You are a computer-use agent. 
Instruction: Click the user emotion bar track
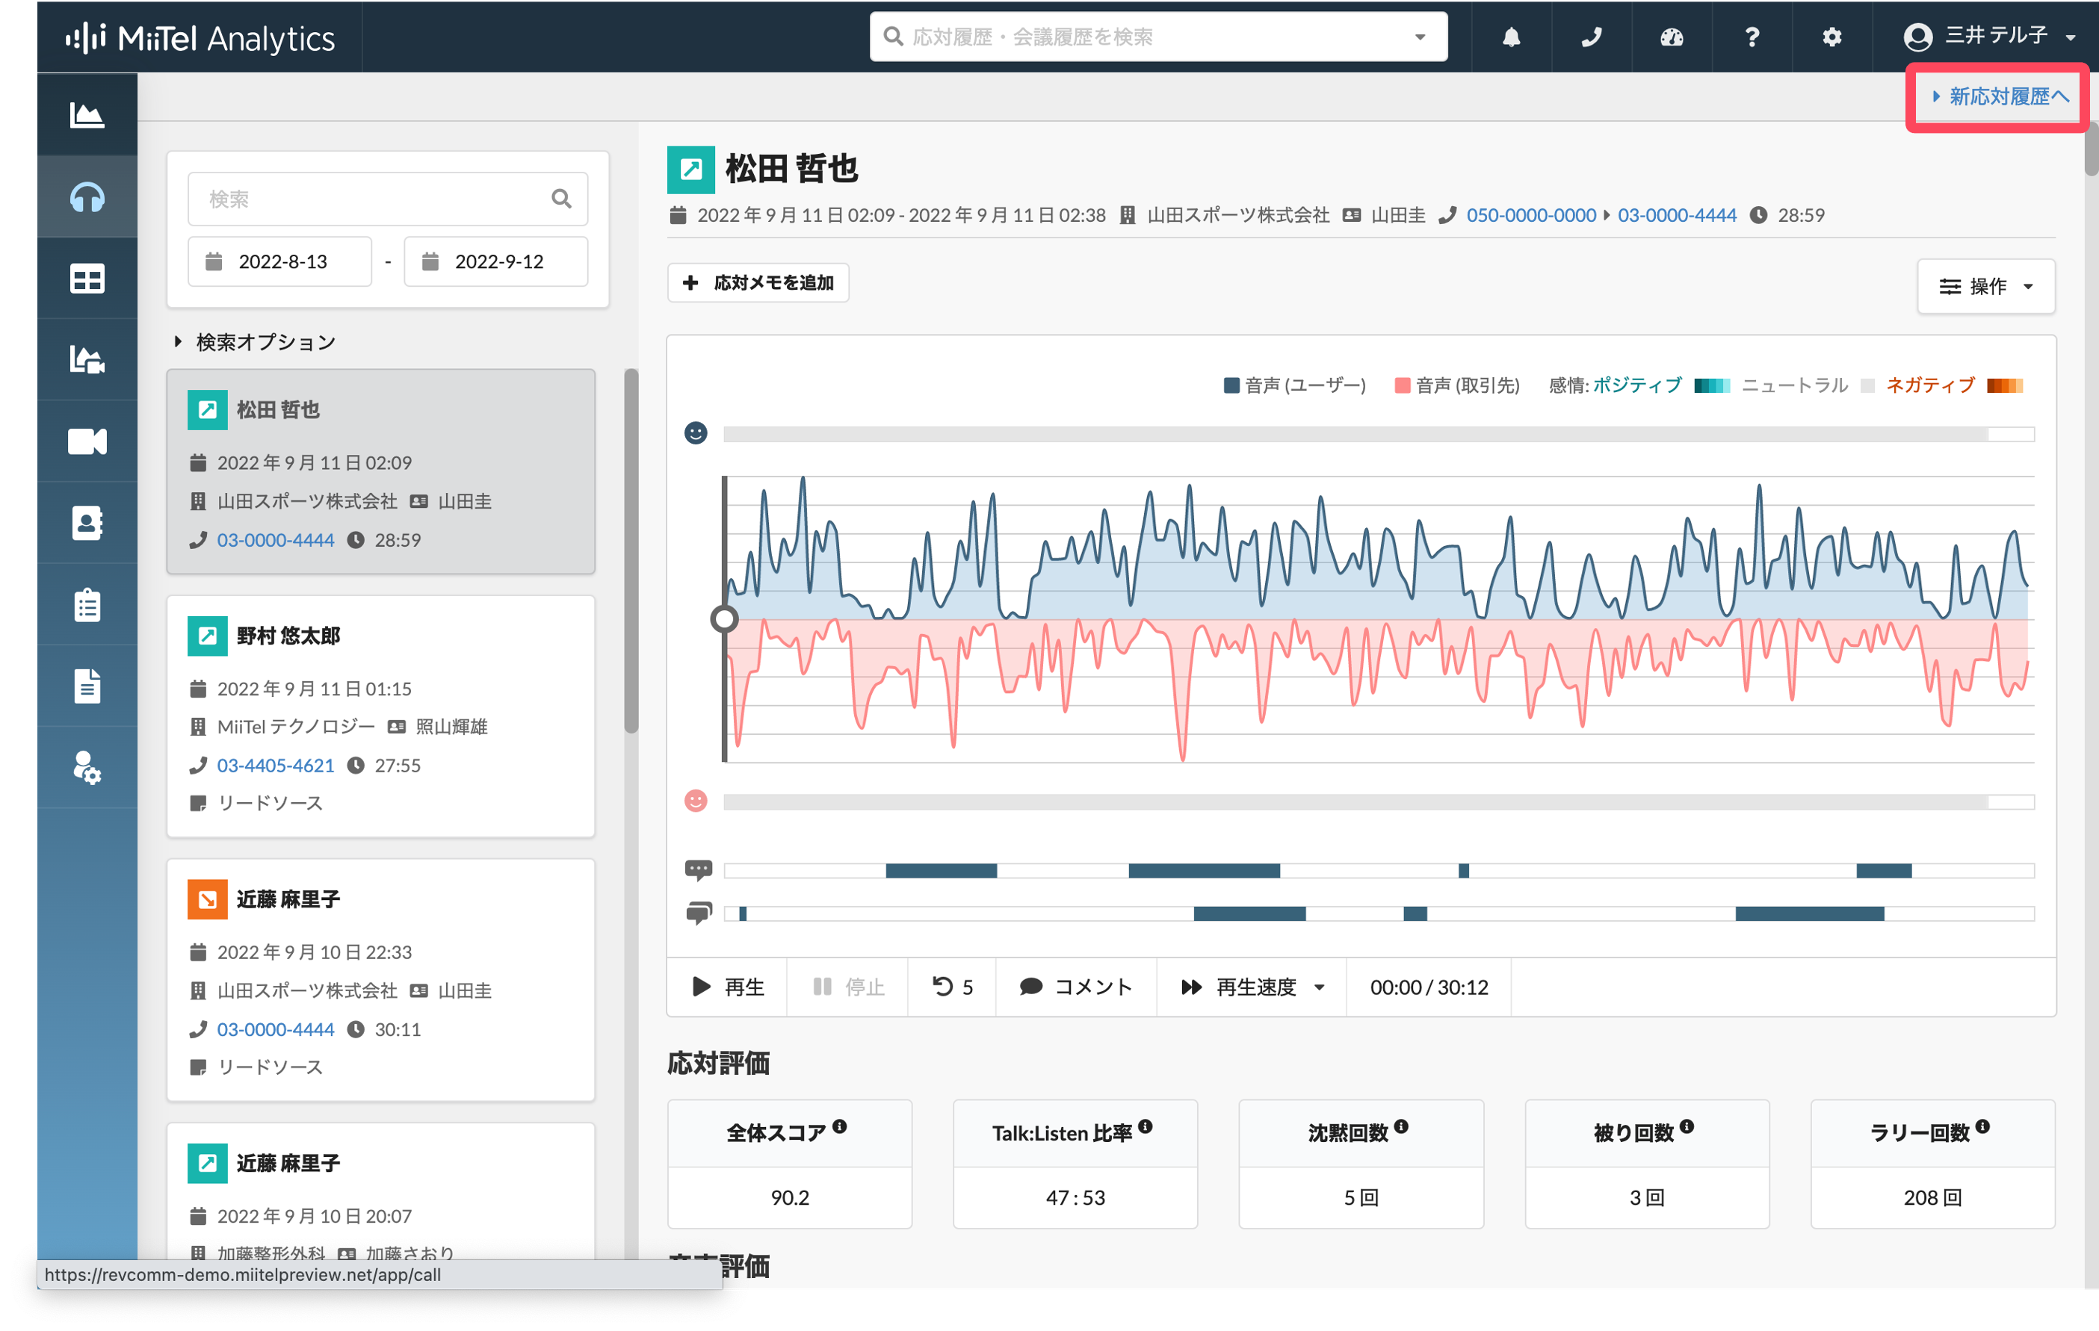click(x=1379, y=434)
